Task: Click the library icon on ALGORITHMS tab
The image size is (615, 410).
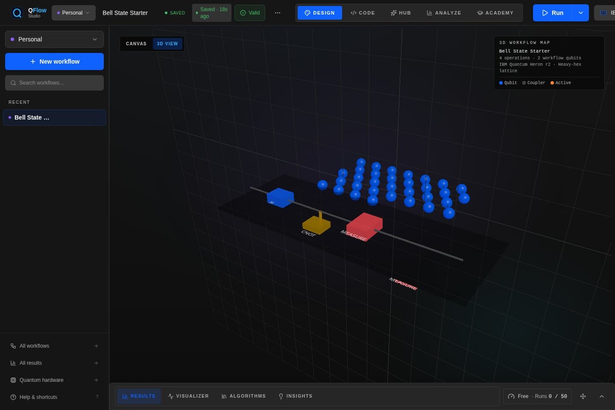Action: [224, 396]
